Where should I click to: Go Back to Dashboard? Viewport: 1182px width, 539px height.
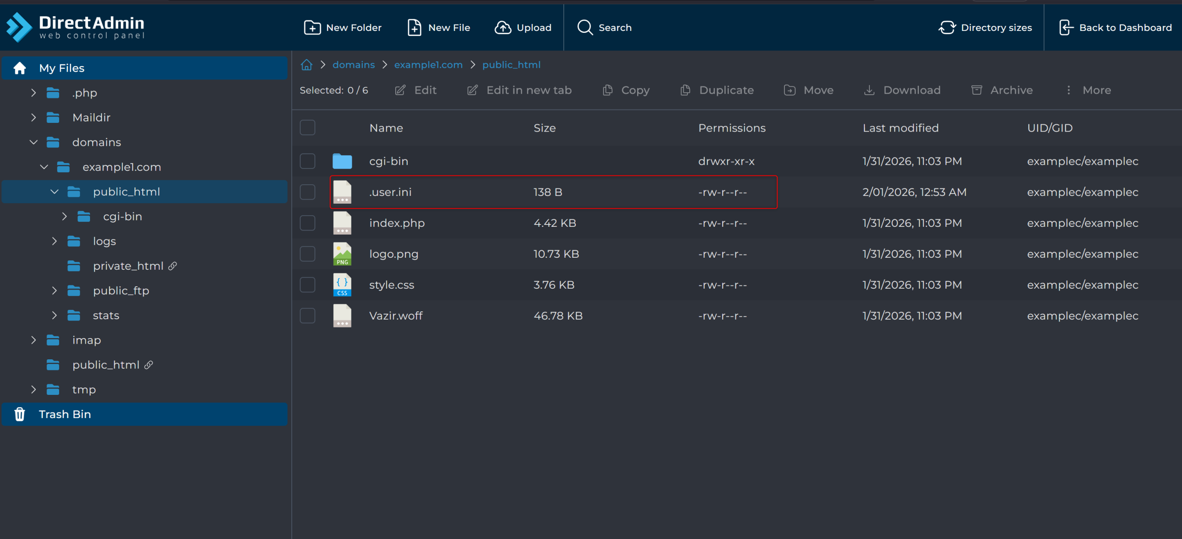point(1115,28)
